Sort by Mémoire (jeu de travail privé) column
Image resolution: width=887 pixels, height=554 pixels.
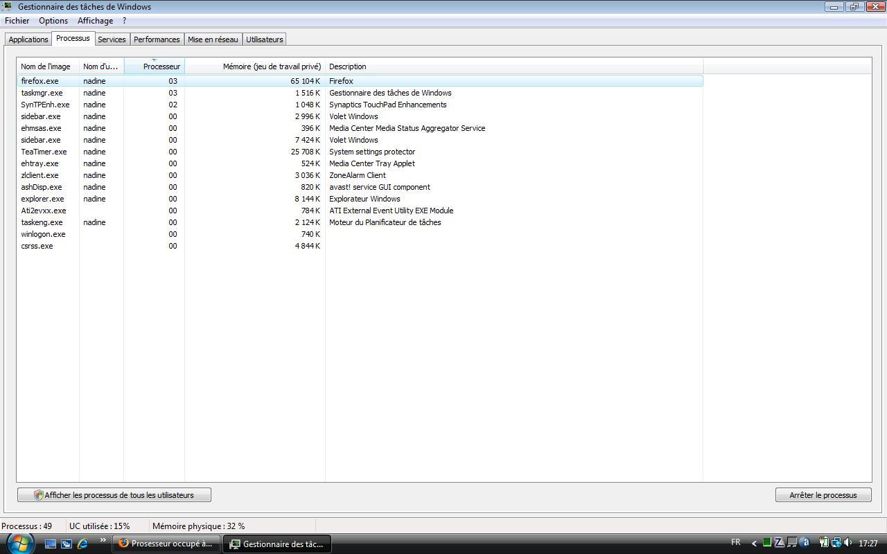coord(255,66)
